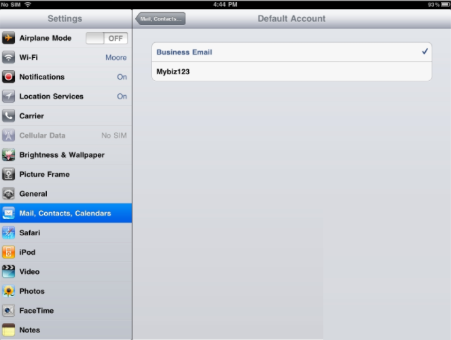Open Brightness & Wallpaper settings

pyautogui.click(x=62, y=155)
